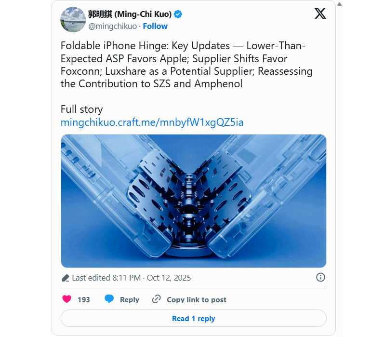
Task: Open the foldable hinge image
Action: point(193,201)
